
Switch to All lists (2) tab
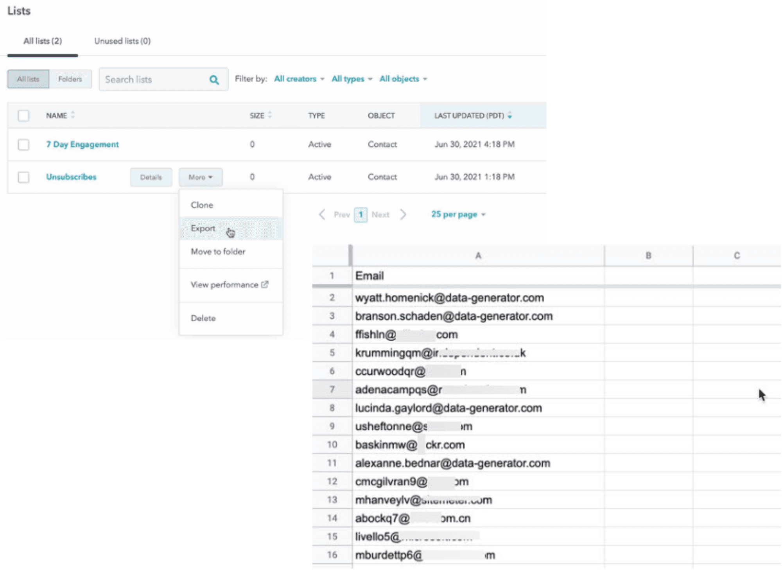(x=43, y=41)
